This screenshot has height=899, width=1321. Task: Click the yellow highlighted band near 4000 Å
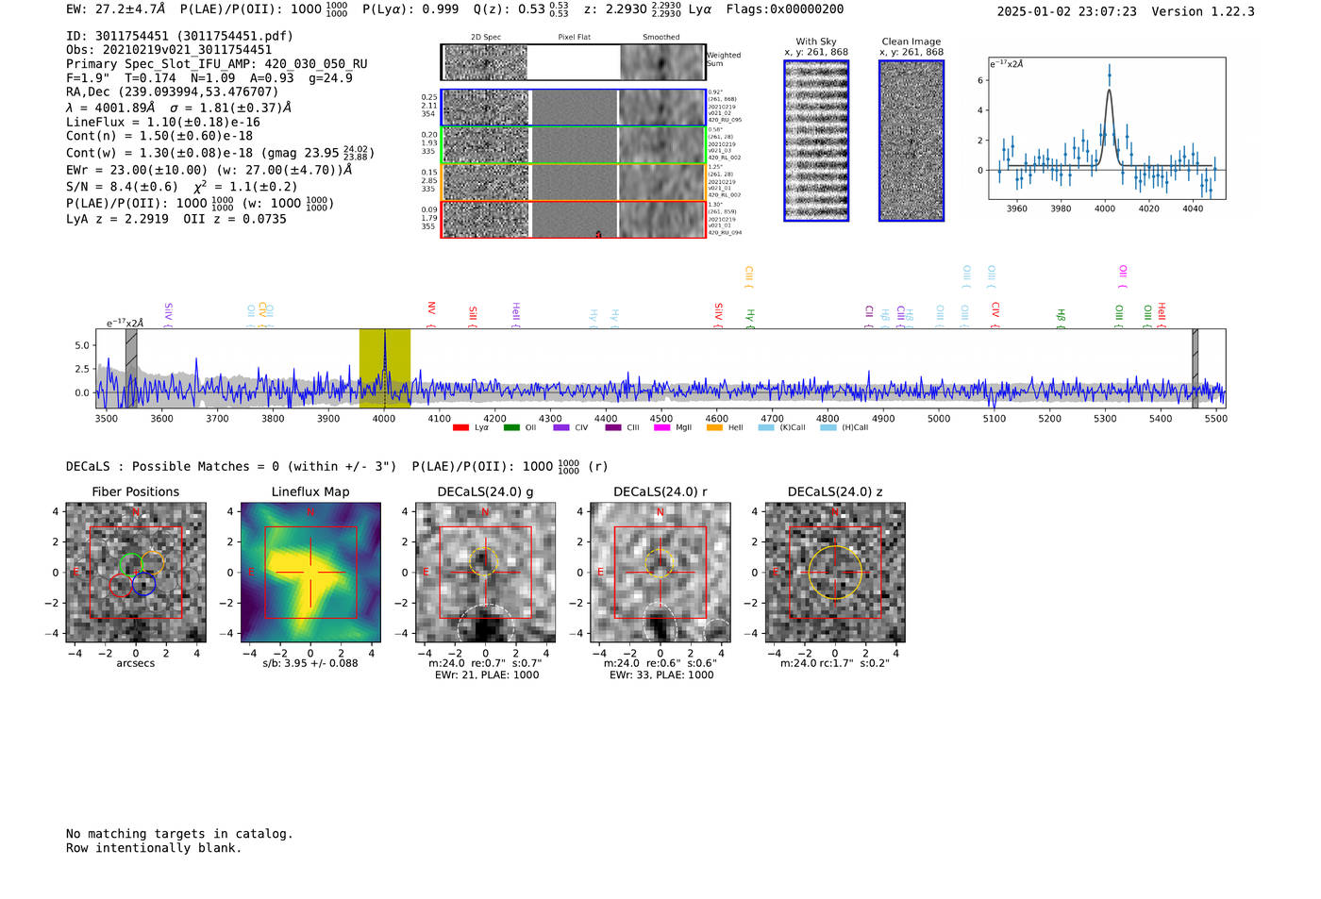[x=385, y=368]
